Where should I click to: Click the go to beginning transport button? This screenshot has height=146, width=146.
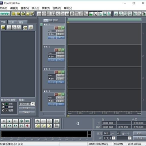pyautogui.click(x=4, y=126)
